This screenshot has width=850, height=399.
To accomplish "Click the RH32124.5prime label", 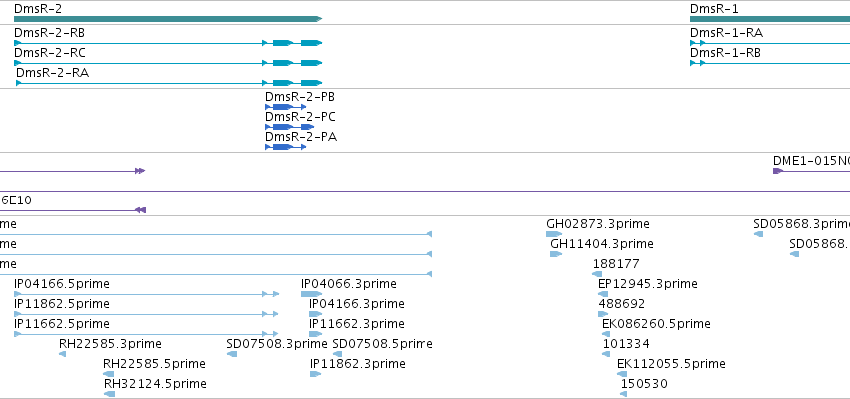I will [155, 384].
